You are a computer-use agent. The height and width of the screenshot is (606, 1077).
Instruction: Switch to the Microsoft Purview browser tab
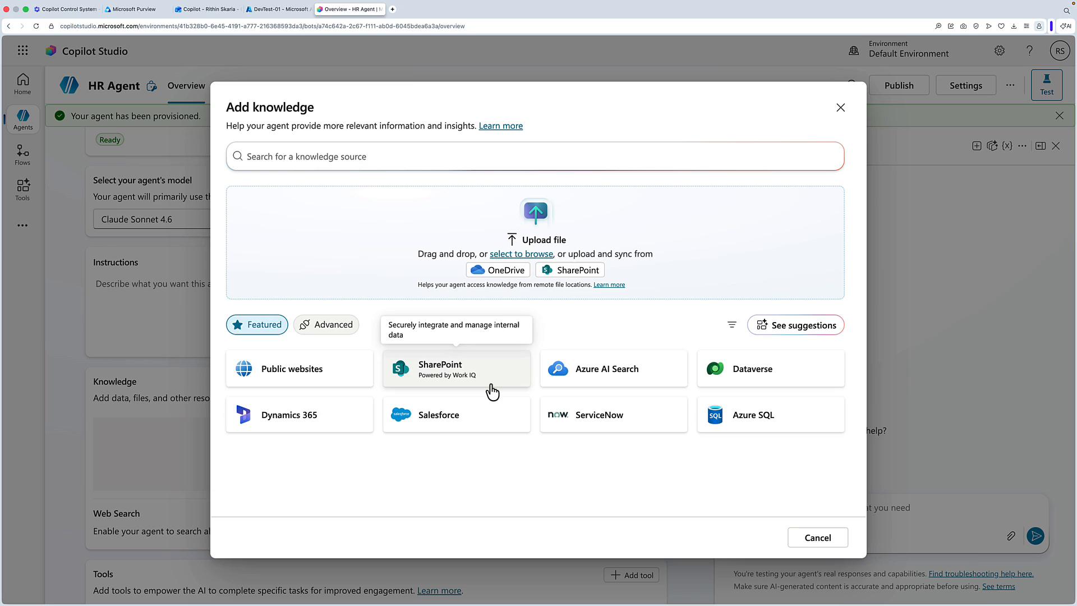pyautogui.click(x=134, y=9)
